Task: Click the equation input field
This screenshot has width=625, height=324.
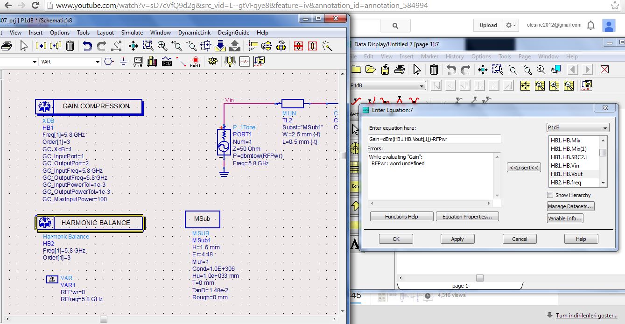Action: pos(435,140)
